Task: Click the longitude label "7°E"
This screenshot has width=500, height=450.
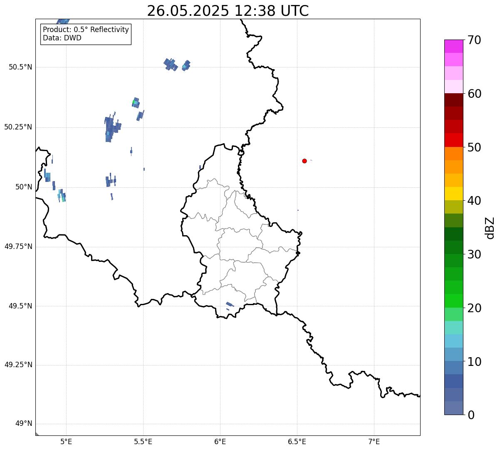Action: pos(374,441)
